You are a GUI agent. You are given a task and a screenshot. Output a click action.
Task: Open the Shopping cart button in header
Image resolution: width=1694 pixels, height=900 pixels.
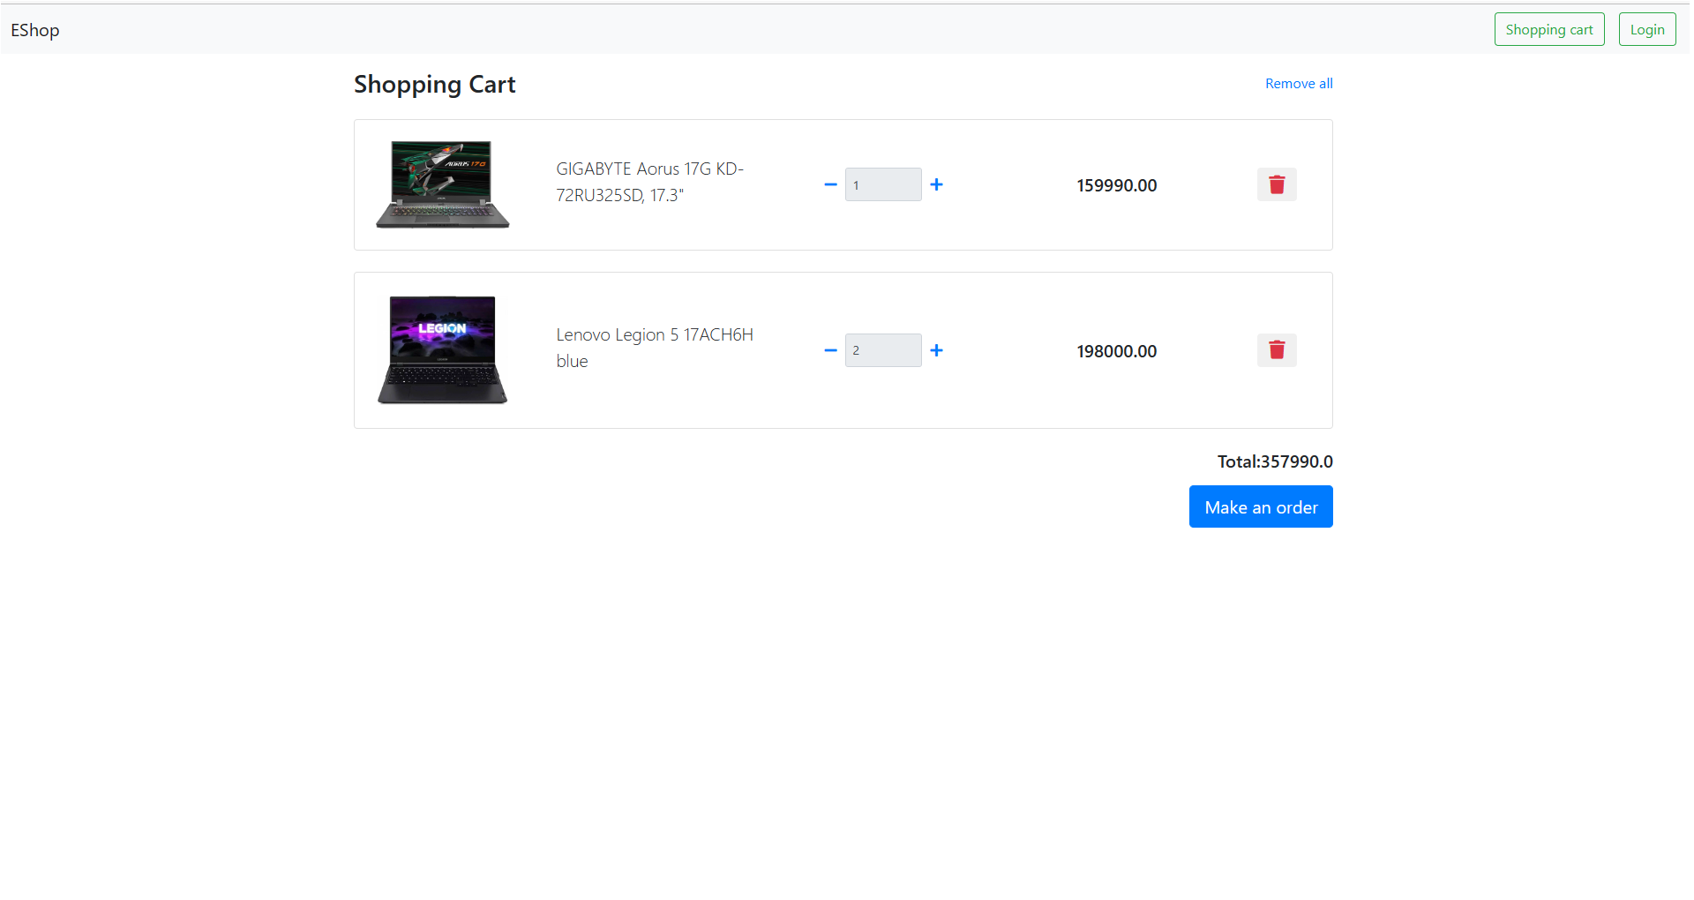(x=1549, y=29)
